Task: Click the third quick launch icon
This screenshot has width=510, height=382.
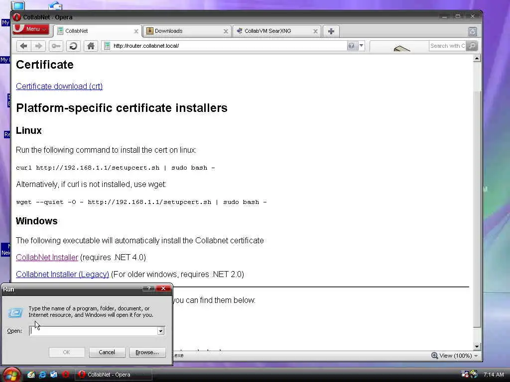Action: point(54,375)
